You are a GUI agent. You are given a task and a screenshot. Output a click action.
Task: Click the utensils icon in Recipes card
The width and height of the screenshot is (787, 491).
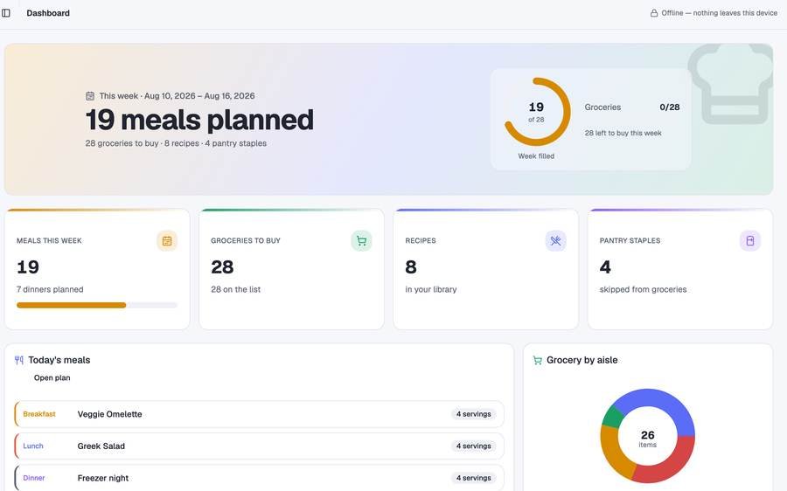(x=555, y=241)
